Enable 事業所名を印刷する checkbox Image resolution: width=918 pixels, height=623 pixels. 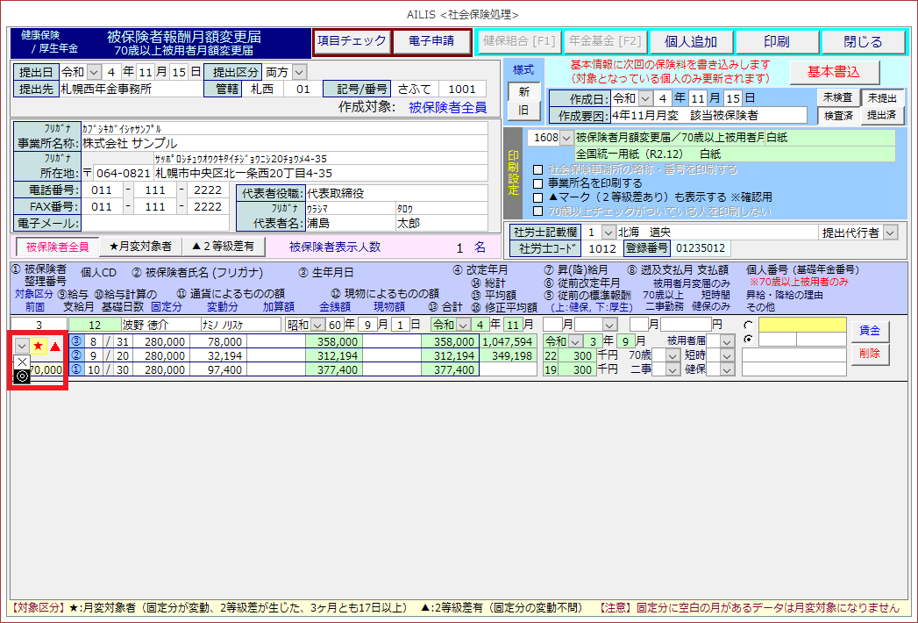538,183
